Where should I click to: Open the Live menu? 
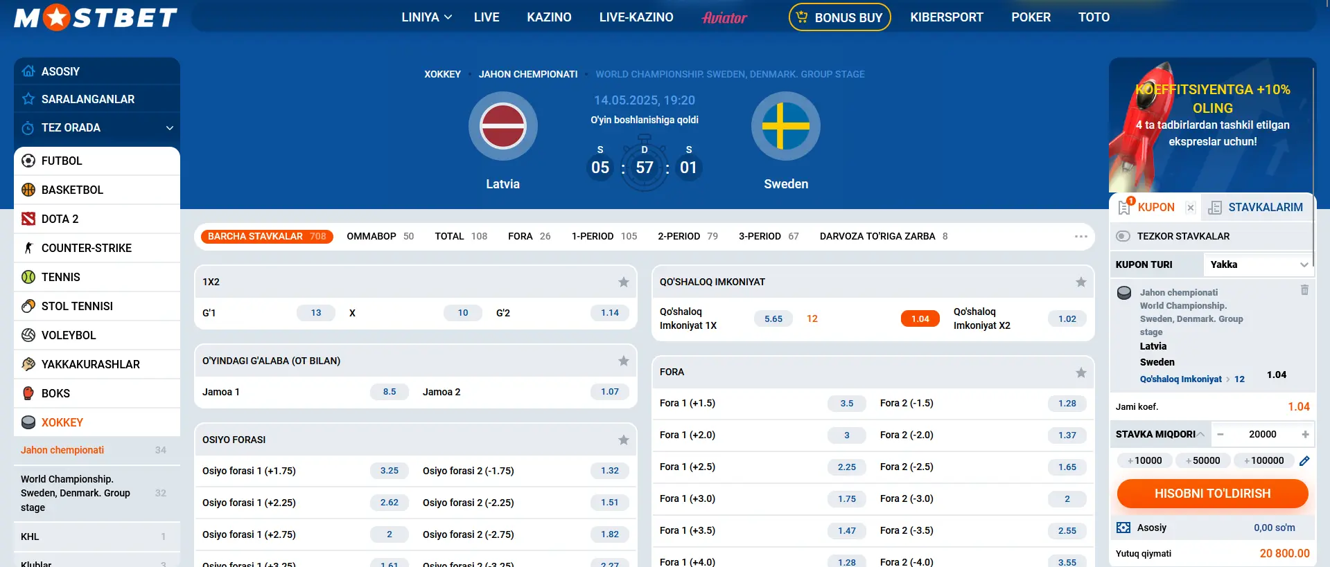click(x=487, y=17)
